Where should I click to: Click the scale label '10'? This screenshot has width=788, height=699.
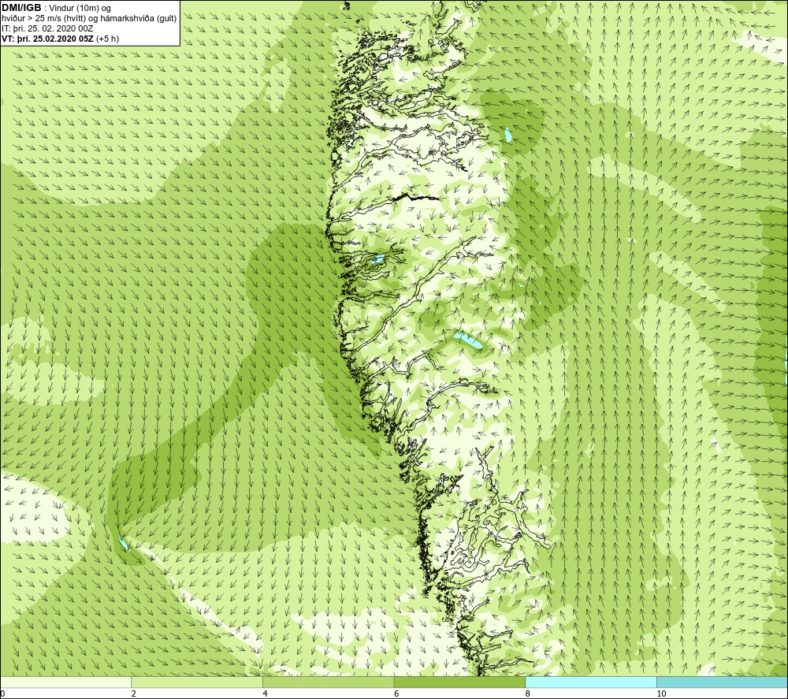661,693
